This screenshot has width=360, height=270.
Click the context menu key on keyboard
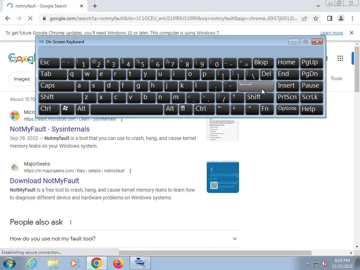[x=185, y=109]
